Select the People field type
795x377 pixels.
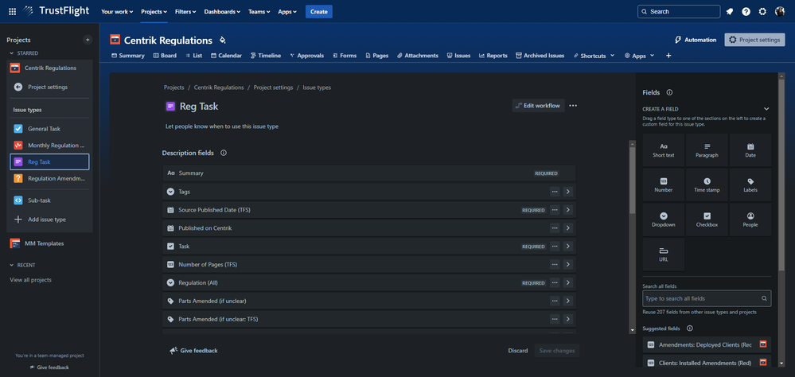pos(750,220)
